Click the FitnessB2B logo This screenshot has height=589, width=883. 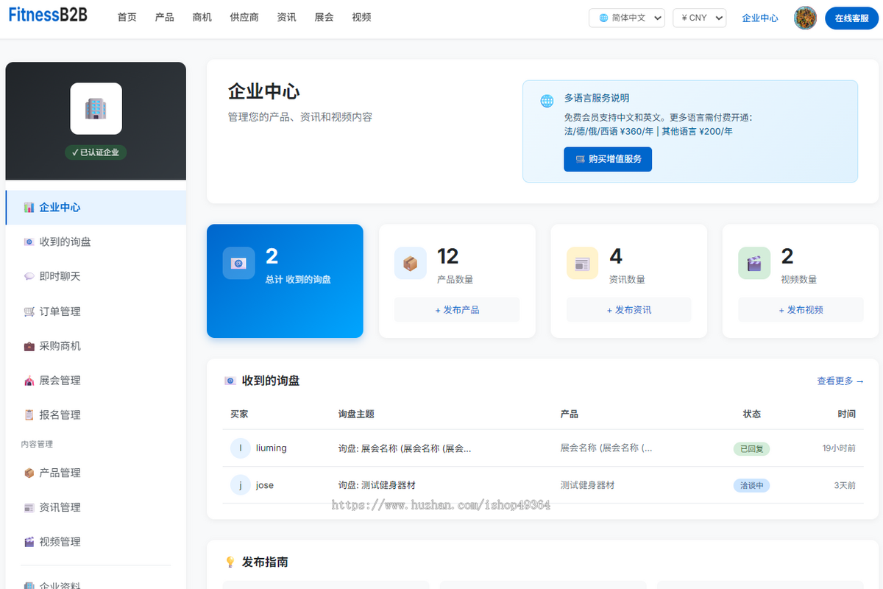tap(48, 14)
